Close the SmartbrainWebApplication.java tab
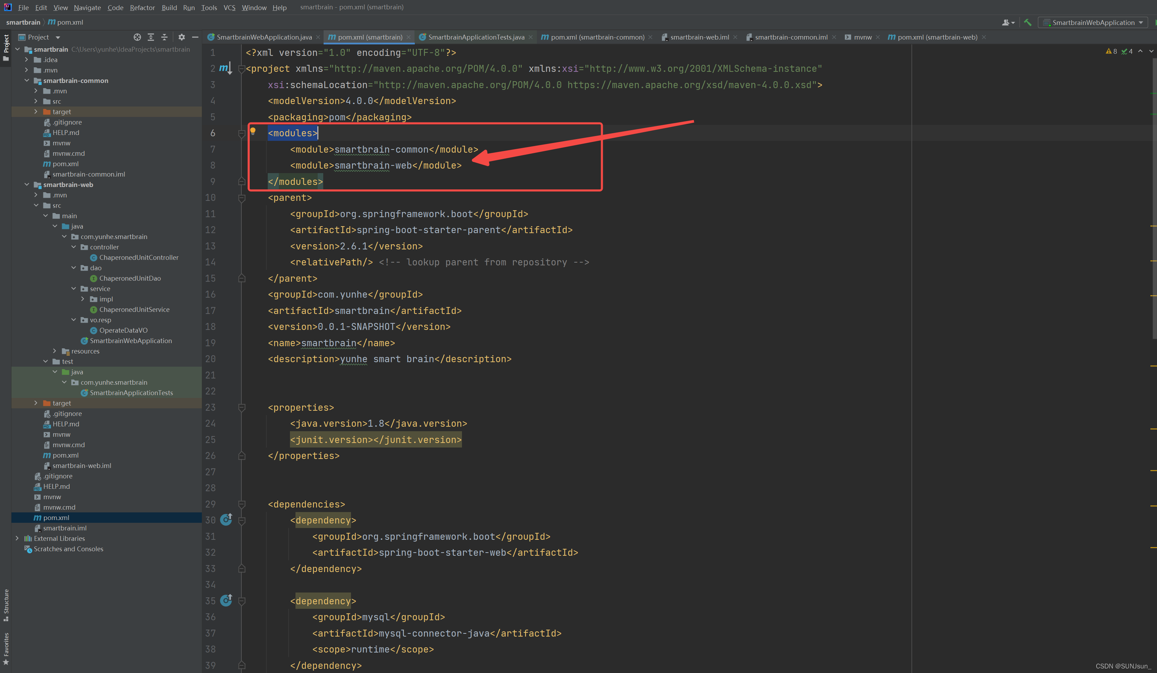The height and width of the screenshot is (673, 1157). click(x=318, y=38)
